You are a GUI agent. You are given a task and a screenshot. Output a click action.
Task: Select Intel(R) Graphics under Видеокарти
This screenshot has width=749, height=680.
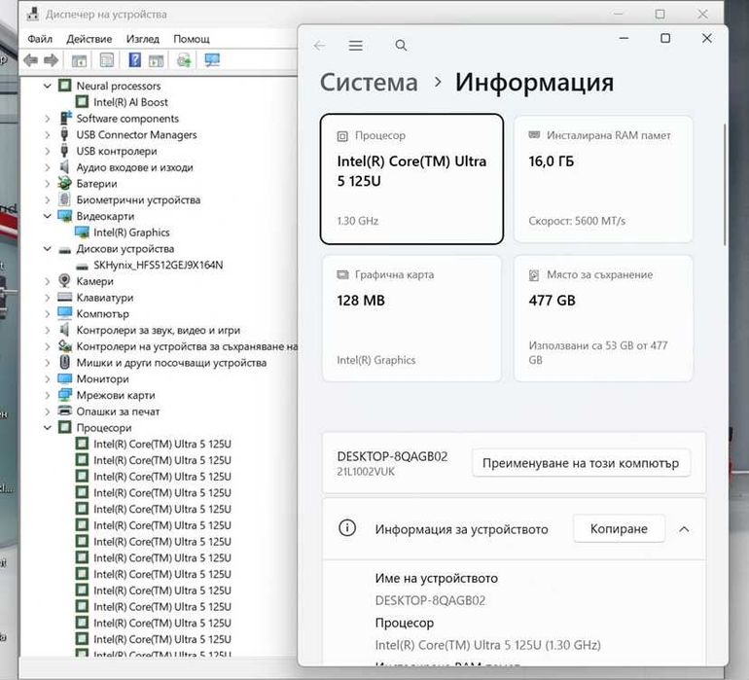point(131,233)
